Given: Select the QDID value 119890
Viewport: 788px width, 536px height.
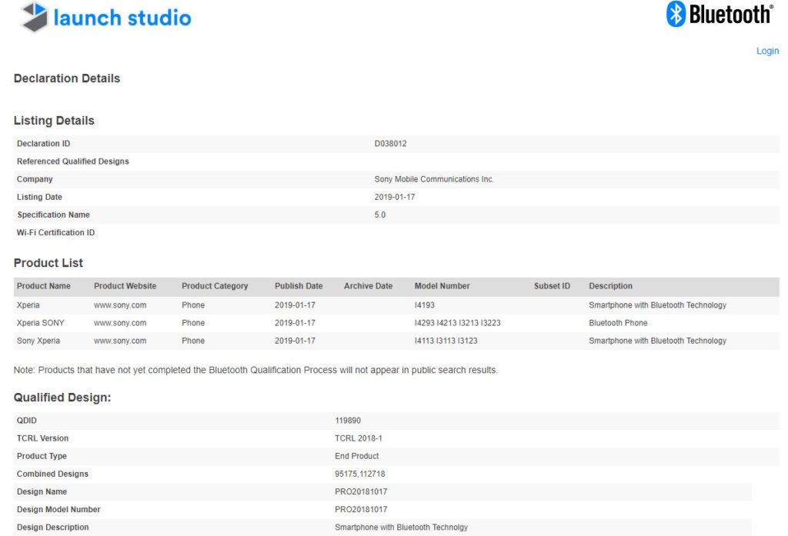Looking at the screenshot, I should 348,421.
